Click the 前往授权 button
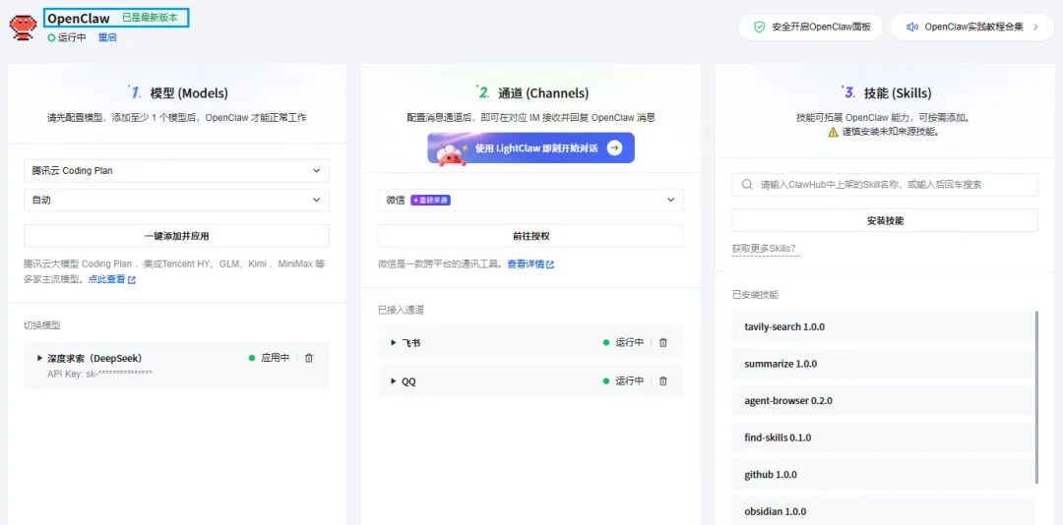This screenshot has width=1063, height=525. click(x=531, y=236)
